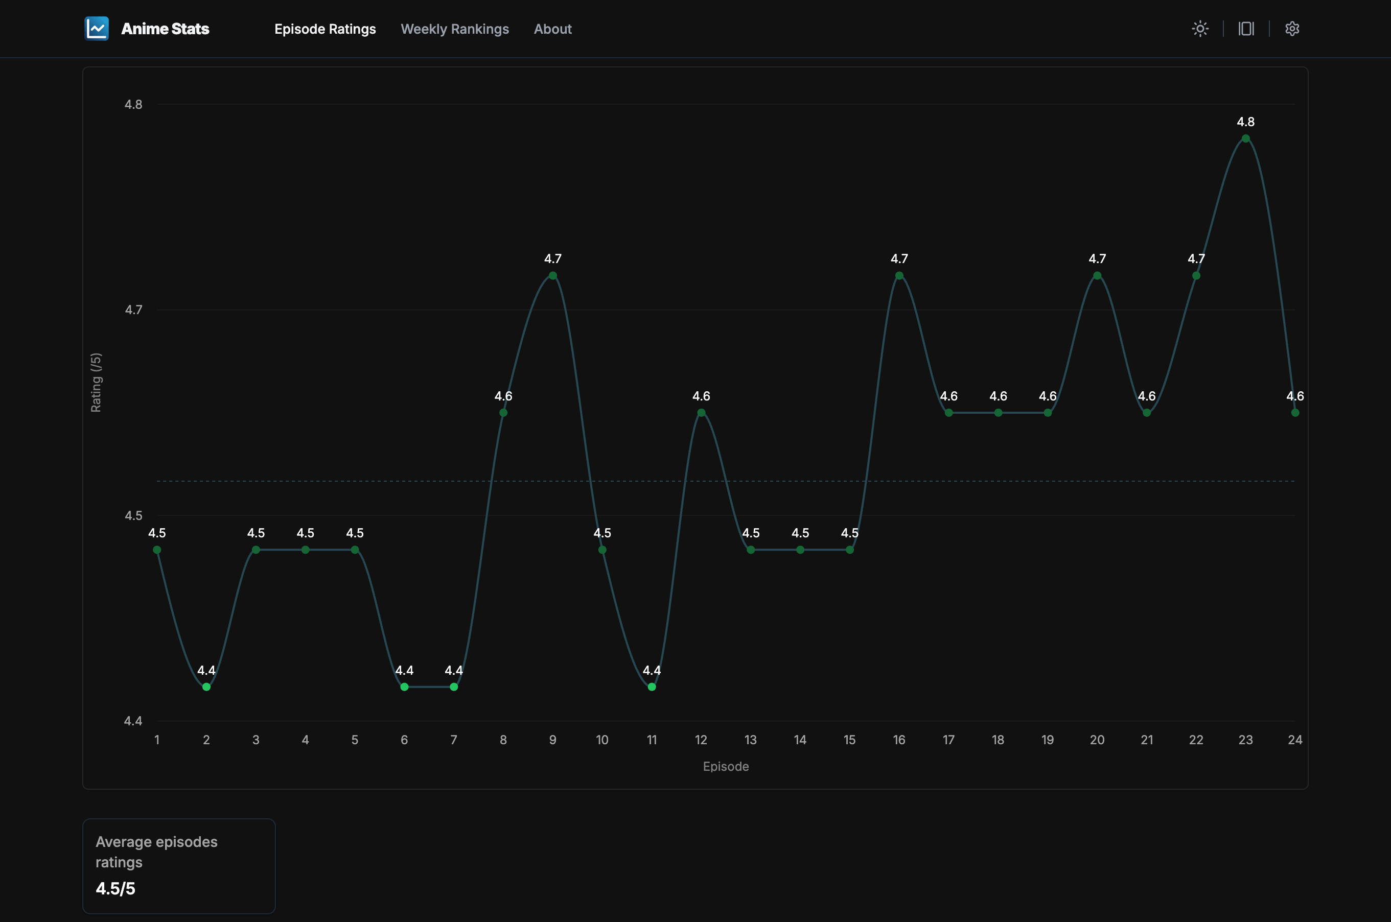This screenshot has width=1391, height=922.
Task: Open settings via gear icon
Action: [1291, 28]
